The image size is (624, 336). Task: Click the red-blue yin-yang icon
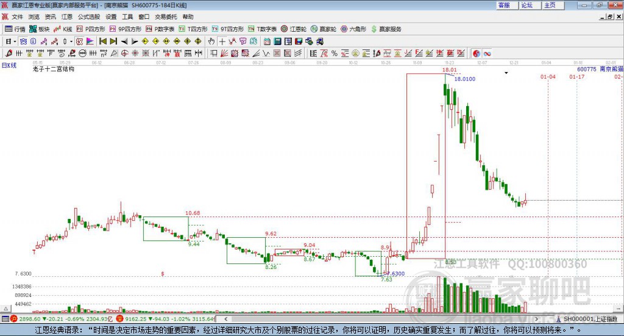tap(477, 53)
